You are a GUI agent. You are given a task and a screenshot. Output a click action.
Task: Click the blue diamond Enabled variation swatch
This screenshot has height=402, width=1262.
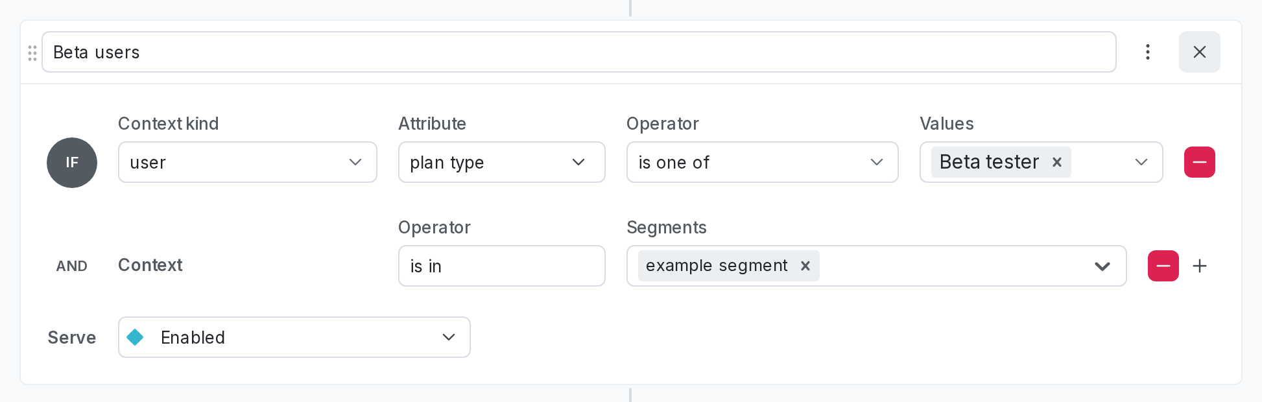click(x=136, y=337)
